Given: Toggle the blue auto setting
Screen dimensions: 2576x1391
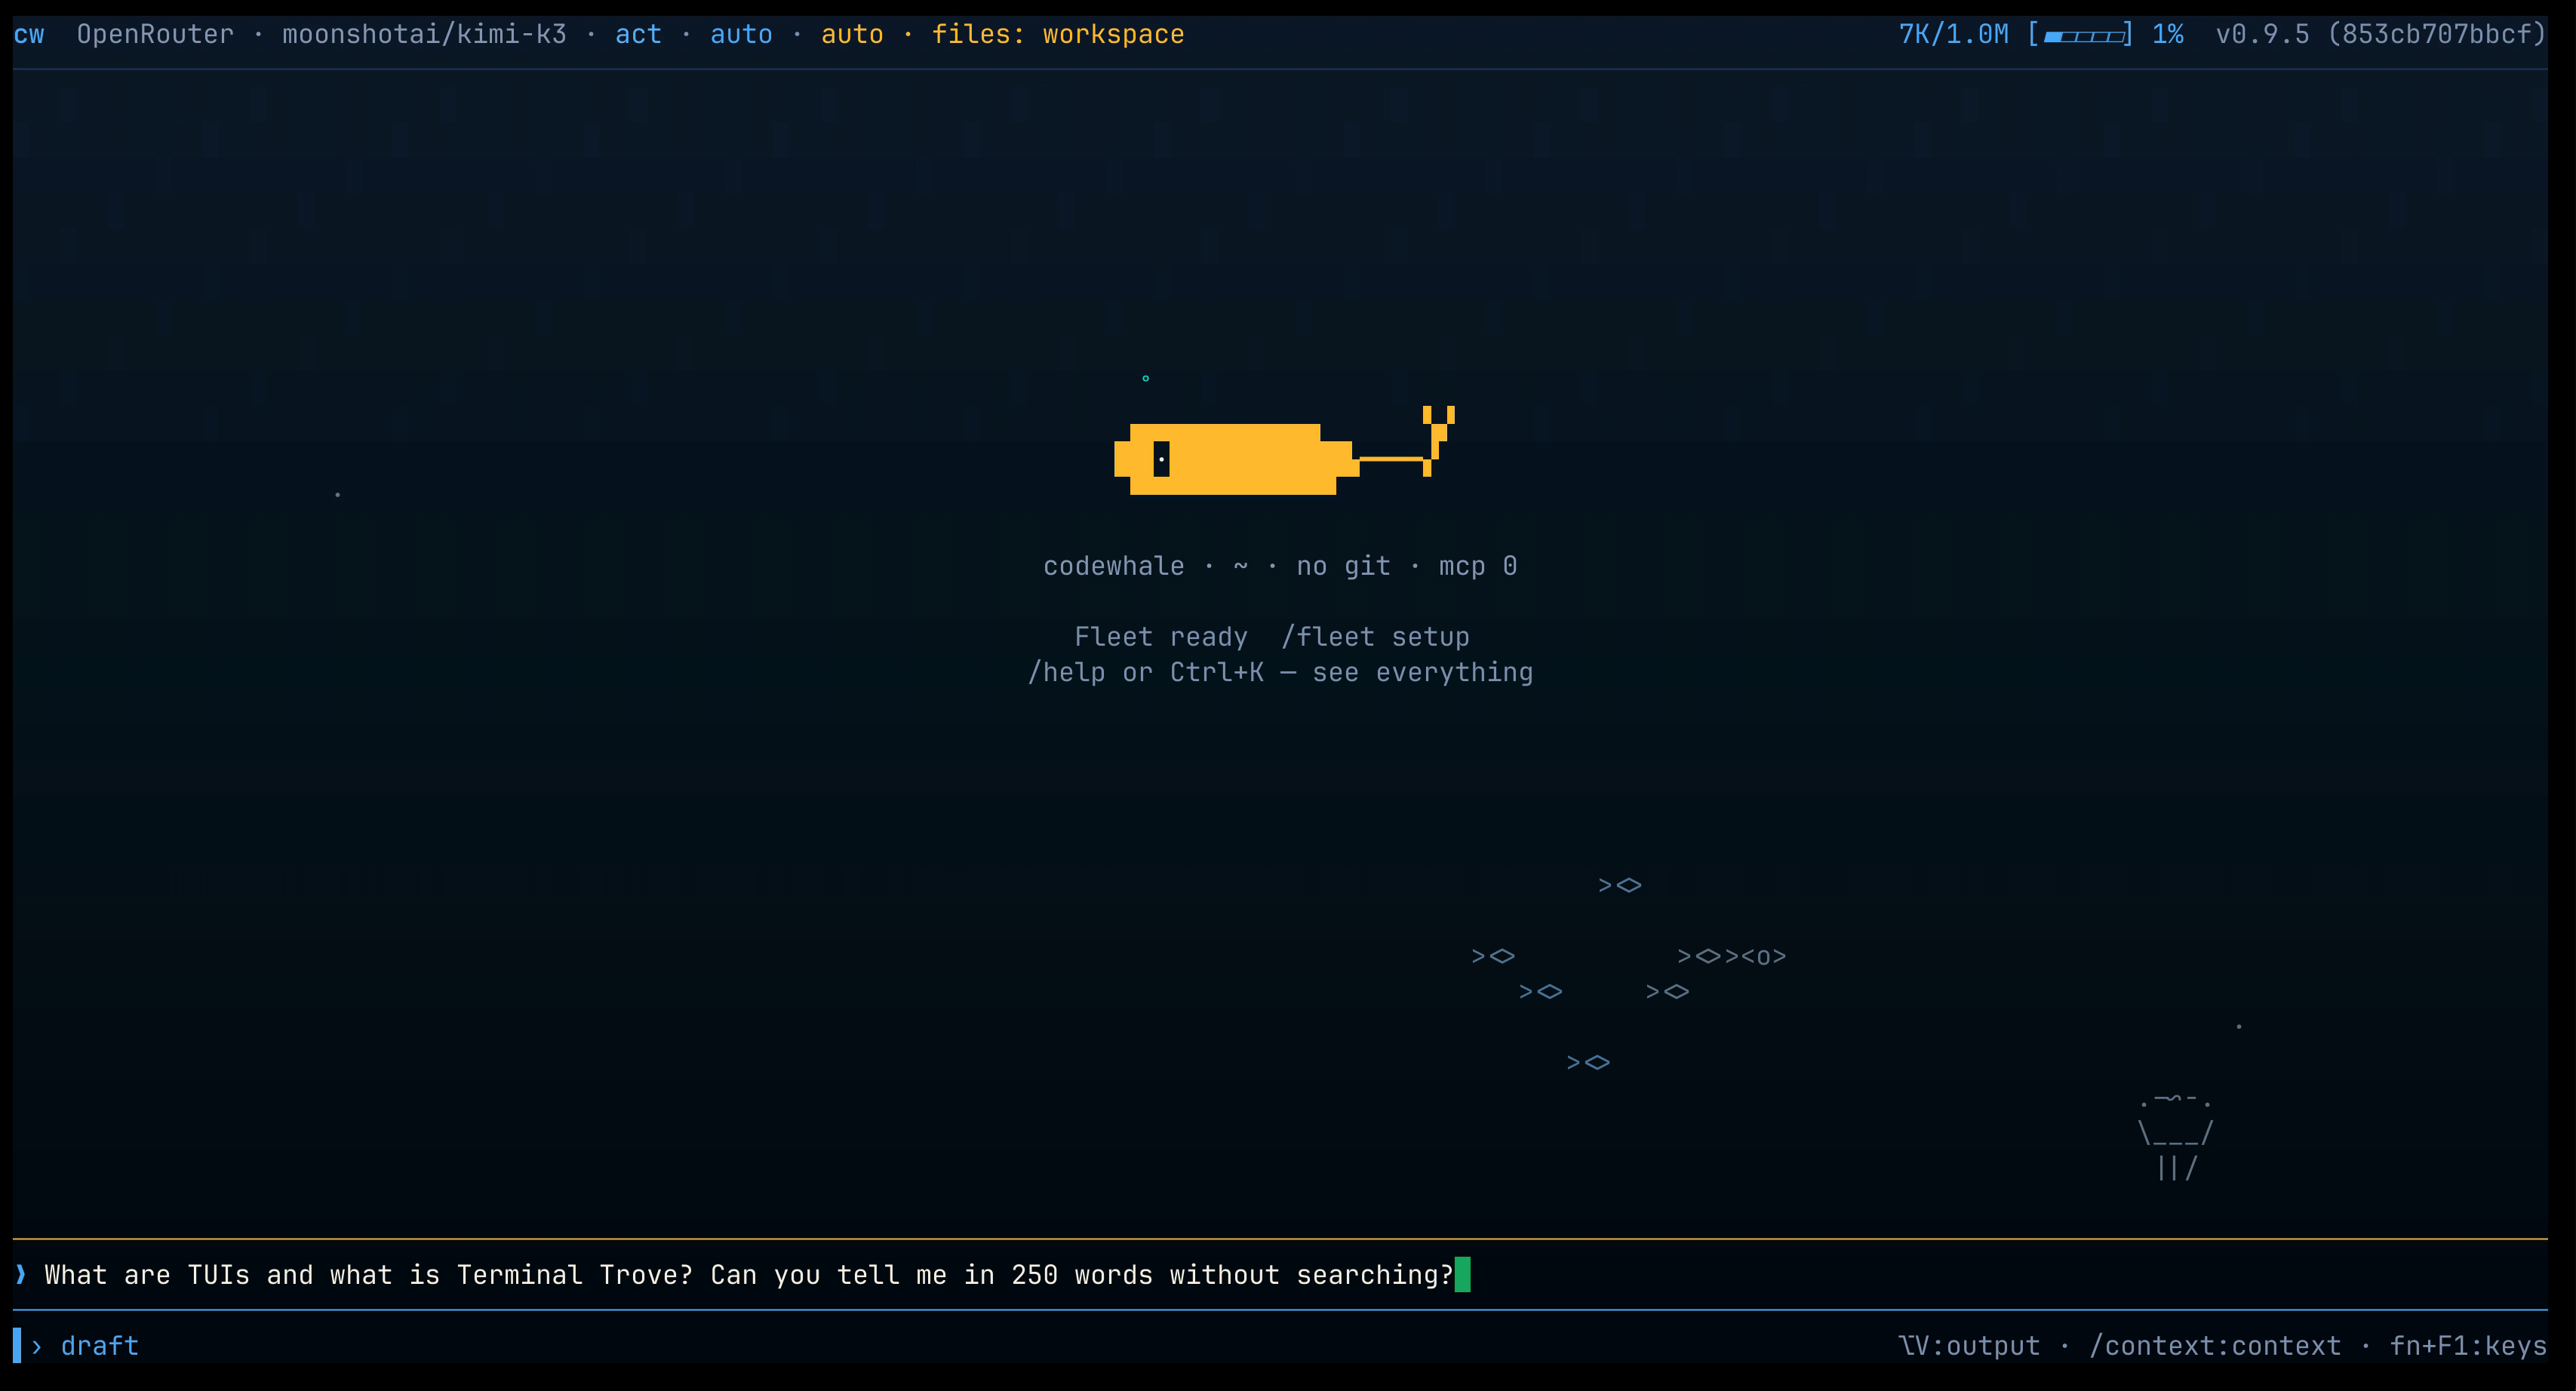Looking at the screenshot, I should point(741,35).
